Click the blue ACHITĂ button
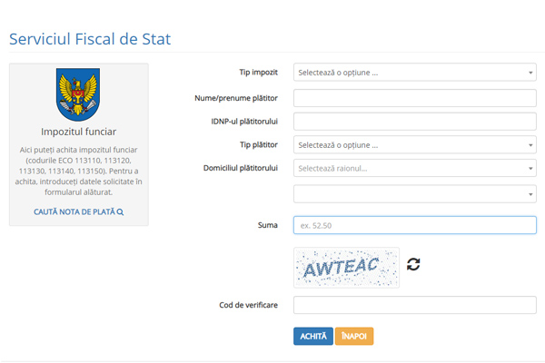The width and height of the screenshot is (545, 363). point(313,337)
